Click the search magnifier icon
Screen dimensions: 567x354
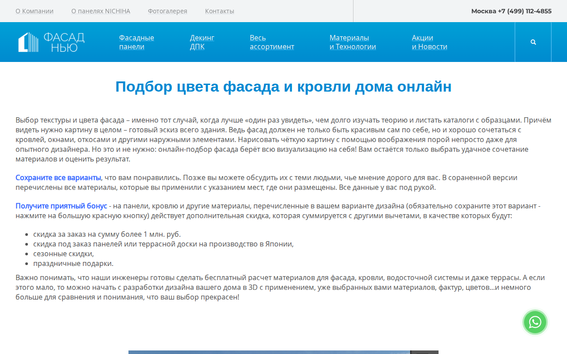pyautogui.click(x=533, y=42)
